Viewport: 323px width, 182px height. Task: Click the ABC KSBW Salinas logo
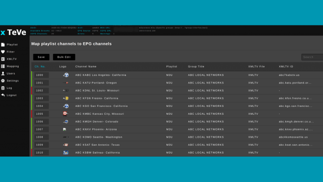click(66, 153)
